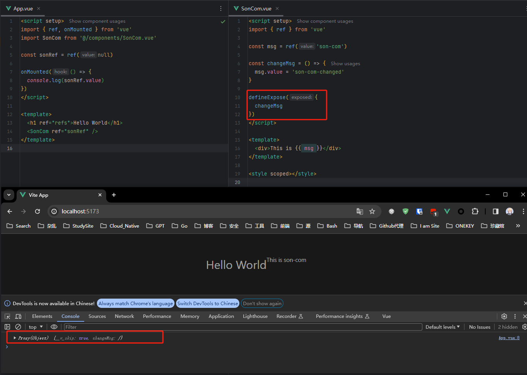Open the App.vue:8 source link

509,338
